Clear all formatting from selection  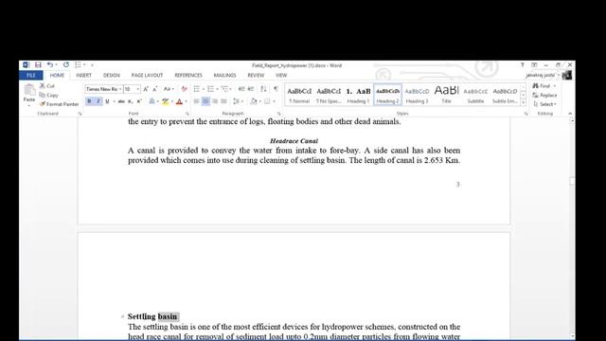click(x=185, y=89)
